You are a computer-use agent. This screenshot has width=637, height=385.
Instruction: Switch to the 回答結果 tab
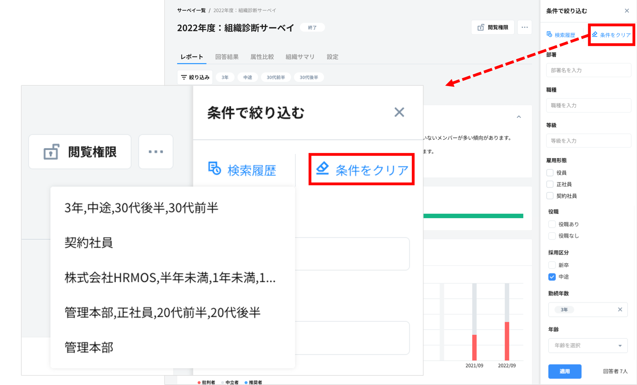[x=226, y=57]
